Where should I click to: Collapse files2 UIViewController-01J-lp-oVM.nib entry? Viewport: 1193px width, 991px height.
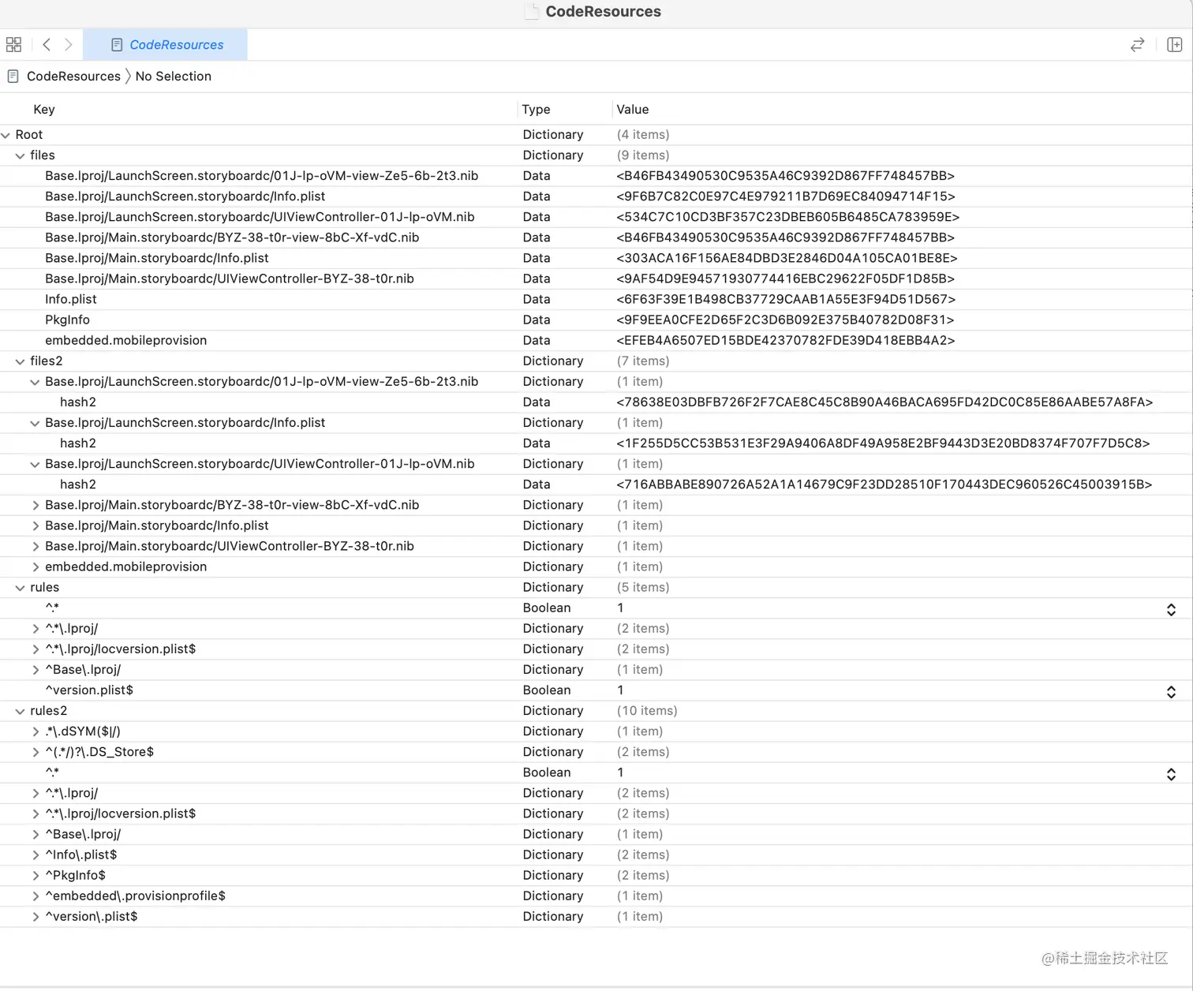tap(35, 464)
